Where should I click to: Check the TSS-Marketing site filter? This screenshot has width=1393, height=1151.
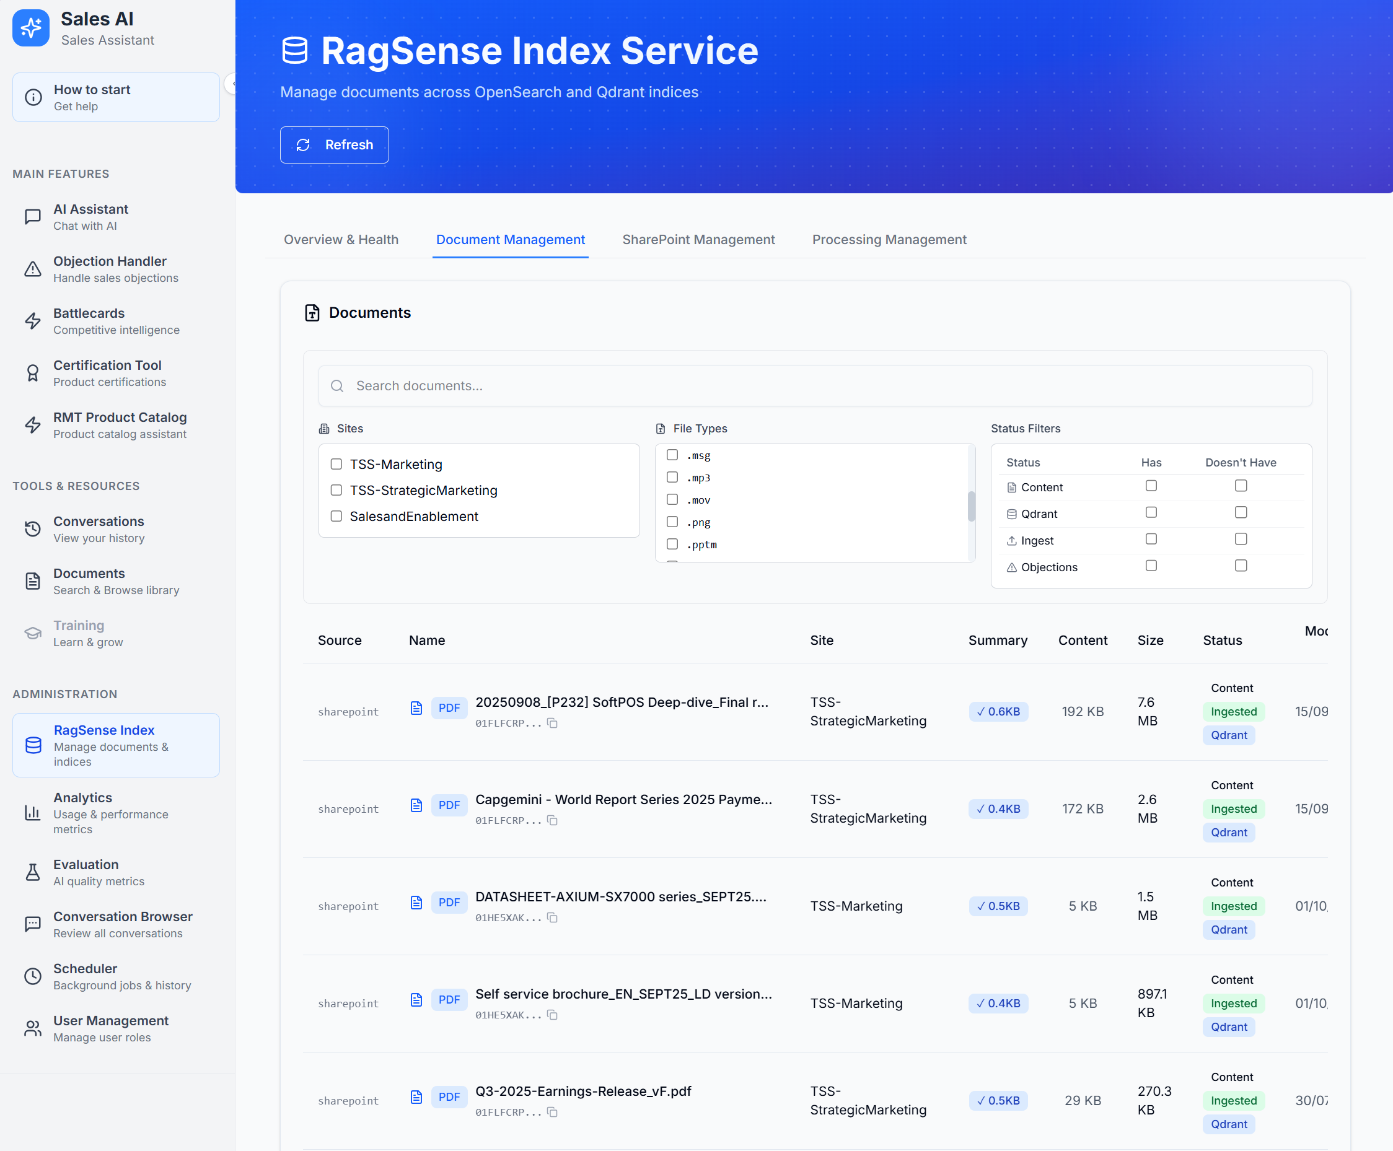click(336, 464)
